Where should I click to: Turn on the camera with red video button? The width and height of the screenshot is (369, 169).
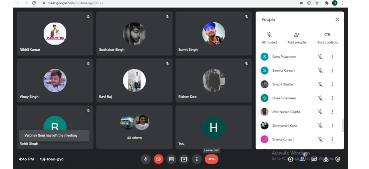pos(158,159)
